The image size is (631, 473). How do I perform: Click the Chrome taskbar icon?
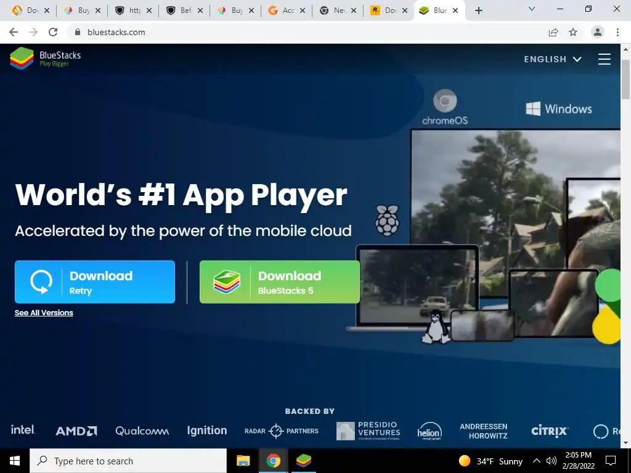(273, 461)
